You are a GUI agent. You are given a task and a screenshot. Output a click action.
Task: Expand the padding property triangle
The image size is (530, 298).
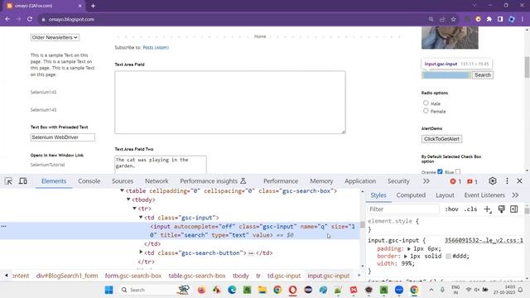coord(409,248)
